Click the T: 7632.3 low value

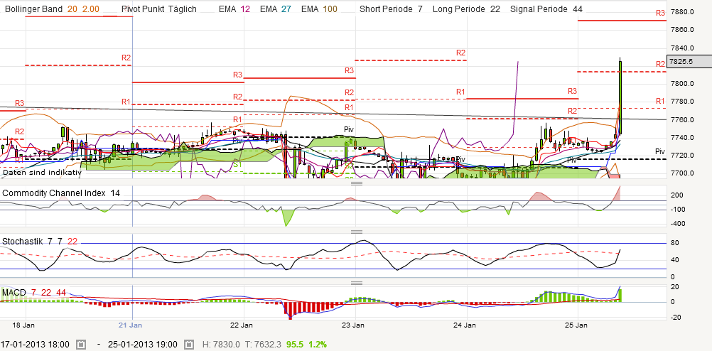pos(264,344)
